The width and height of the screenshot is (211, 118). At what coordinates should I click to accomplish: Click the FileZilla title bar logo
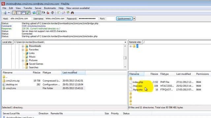(x=3, y=4)
